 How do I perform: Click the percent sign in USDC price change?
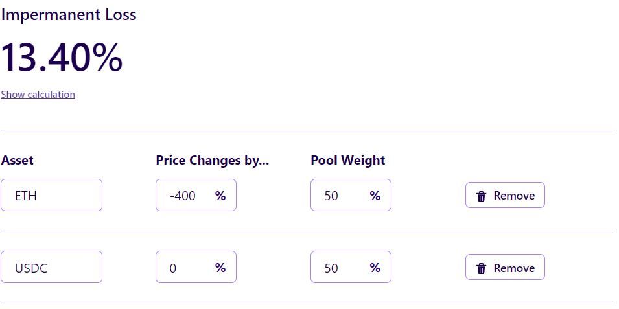pos(220,268)
